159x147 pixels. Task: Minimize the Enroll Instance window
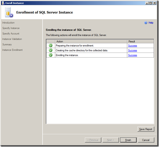[x=147, y=3]
